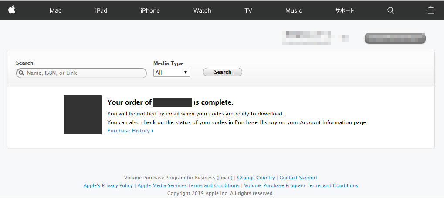The image size is (444, 198).
Task: Navigate to the TV section
Action: tap(248, 10)
